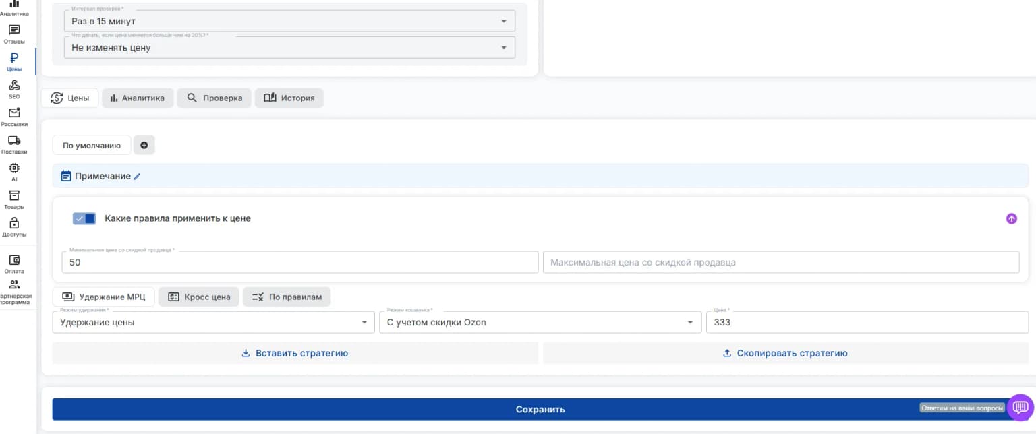This screenshot has width=1036, height=434.
Task: Click Вставить стратегию button
Action: (295, 353)
